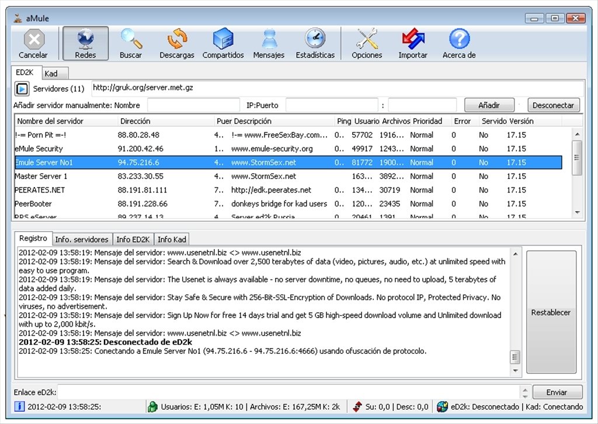Open the Info Kad tab
598x424 pixels.
(x=172, y=240)
